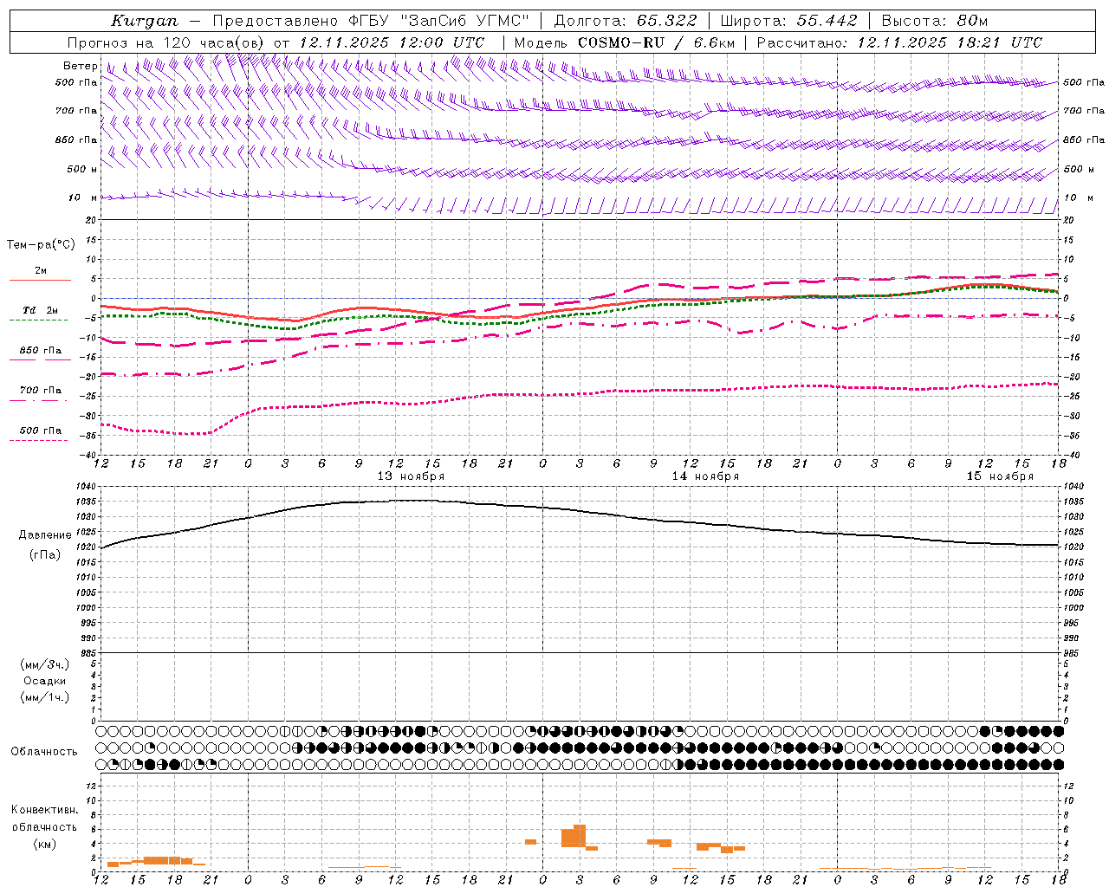The image size is (1109, 887).
Task: Click the "700 гПа" temperature legend entry
Action: pyautogui.click(x=40, y=390)
